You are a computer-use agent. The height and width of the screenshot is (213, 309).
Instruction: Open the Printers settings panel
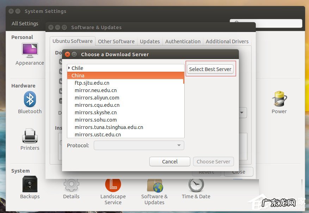pyautogui.click(x=30, y=138)
